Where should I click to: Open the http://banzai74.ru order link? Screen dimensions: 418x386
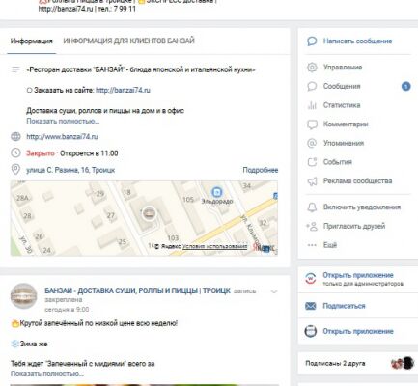(123, 90)
